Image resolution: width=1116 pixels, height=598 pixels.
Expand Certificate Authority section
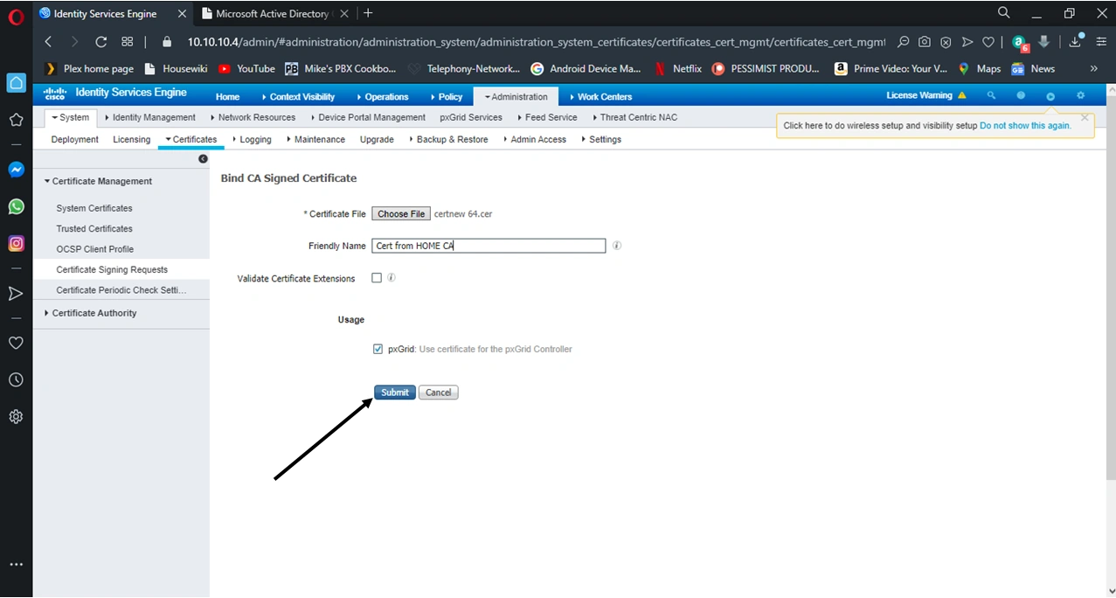[91, 313]
